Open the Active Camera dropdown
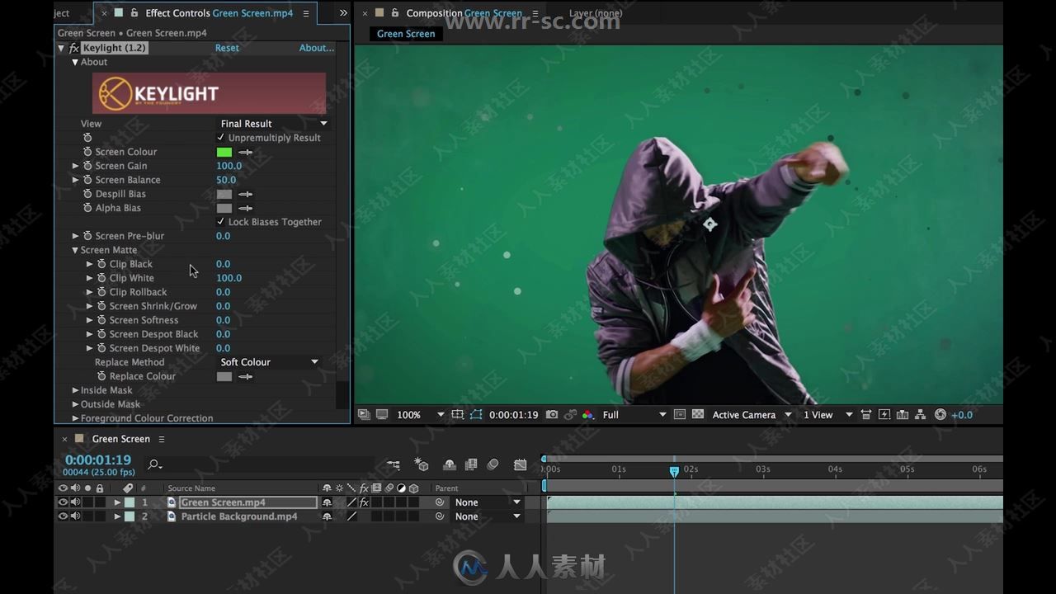The image size is (1056, 594). 752,415
